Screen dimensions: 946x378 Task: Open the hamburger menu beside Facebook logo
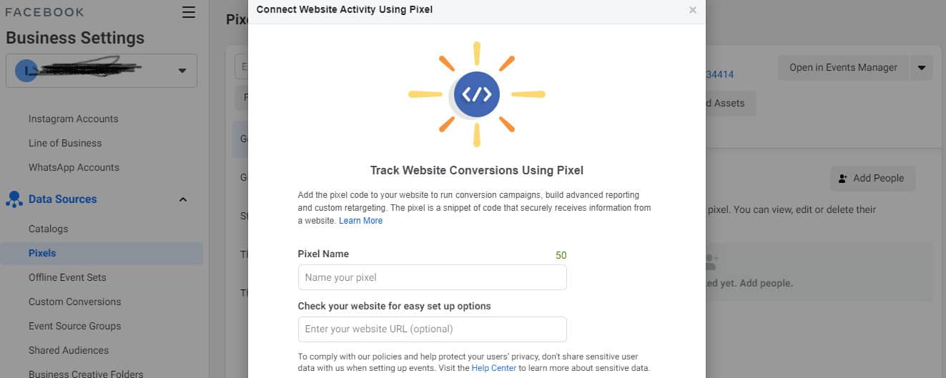pos(189,12)
